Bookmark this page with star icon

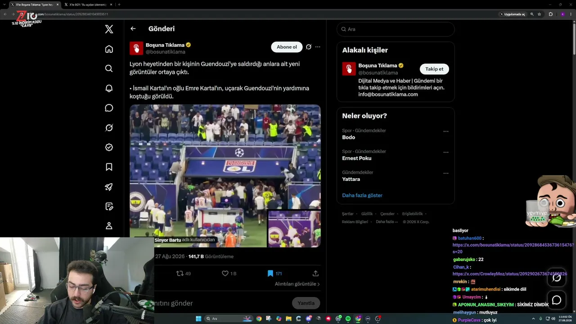tap(539, 14)
